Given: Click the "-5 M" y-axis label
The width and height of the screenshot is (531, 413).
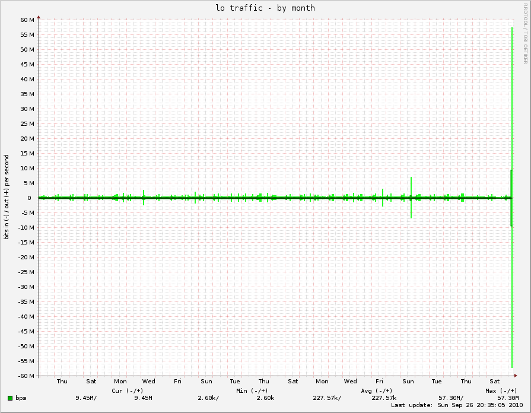Looking at the screenshot, I should tap(27, 213).
